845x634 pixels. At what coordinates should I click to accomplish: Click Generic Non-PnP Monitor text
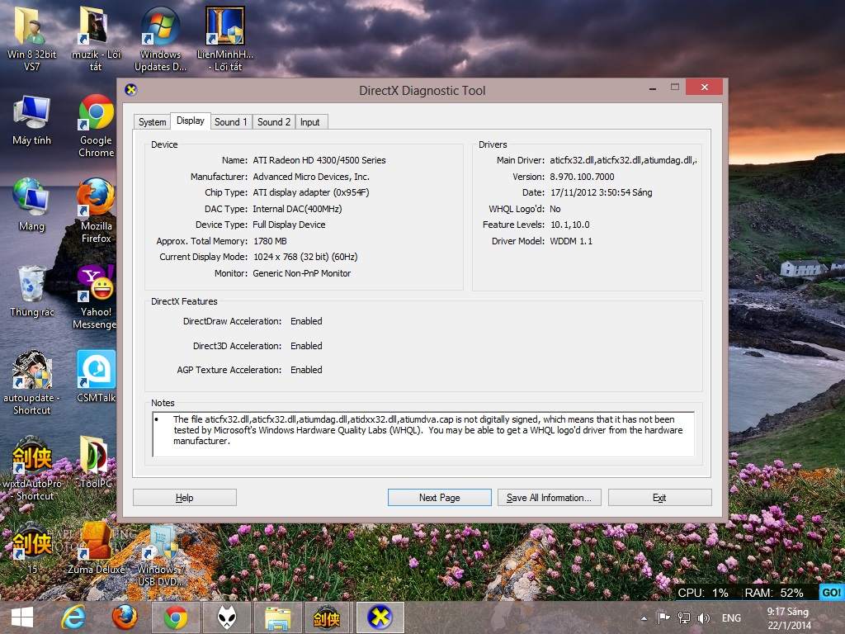pos(302,273)
